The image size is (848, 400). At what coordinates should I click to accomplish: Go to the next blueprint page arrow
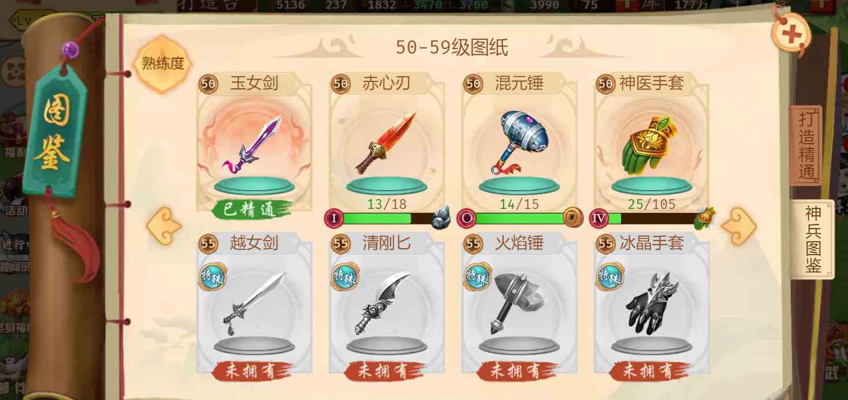(x=739, y=226)
